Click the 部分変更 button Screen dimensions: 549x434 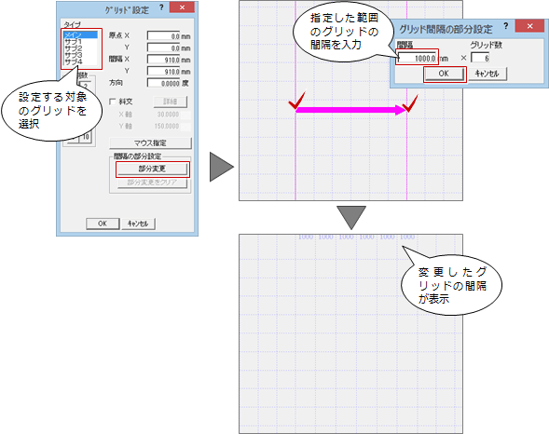click(152, 169)
